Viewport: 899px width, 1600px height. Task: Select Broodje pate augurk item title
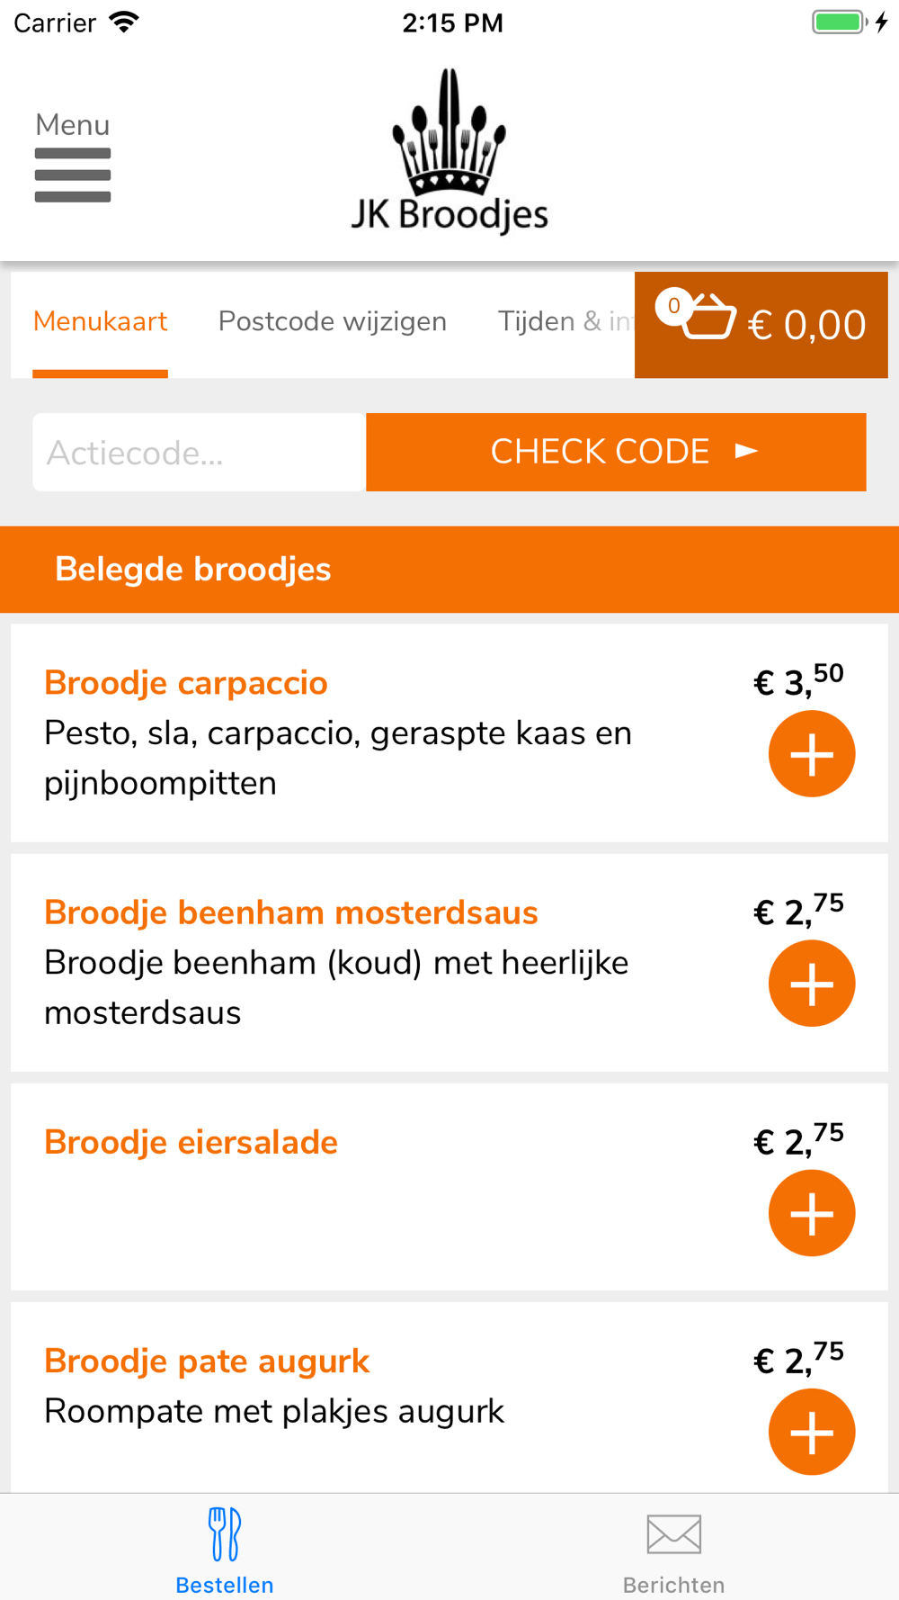click(x=207, y=1361)
